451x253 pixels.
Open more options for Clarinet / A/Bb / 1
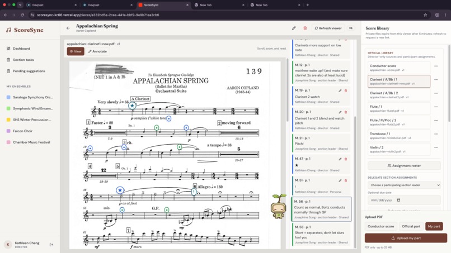coord(436,79)
